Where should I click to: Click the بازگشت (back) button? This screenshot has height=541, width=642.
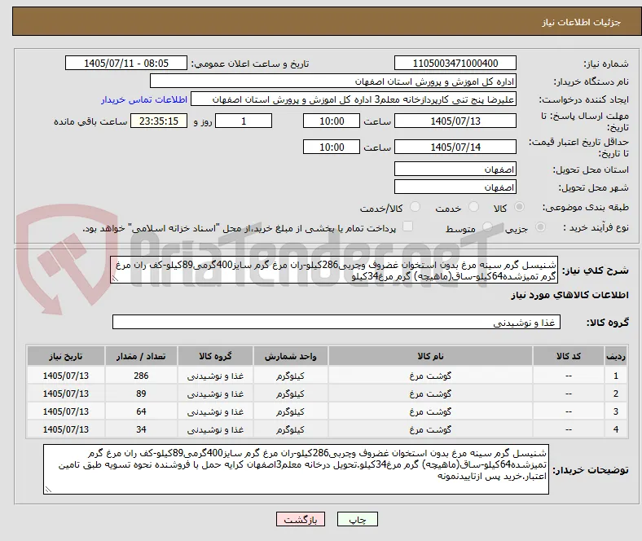click(301, 519)
